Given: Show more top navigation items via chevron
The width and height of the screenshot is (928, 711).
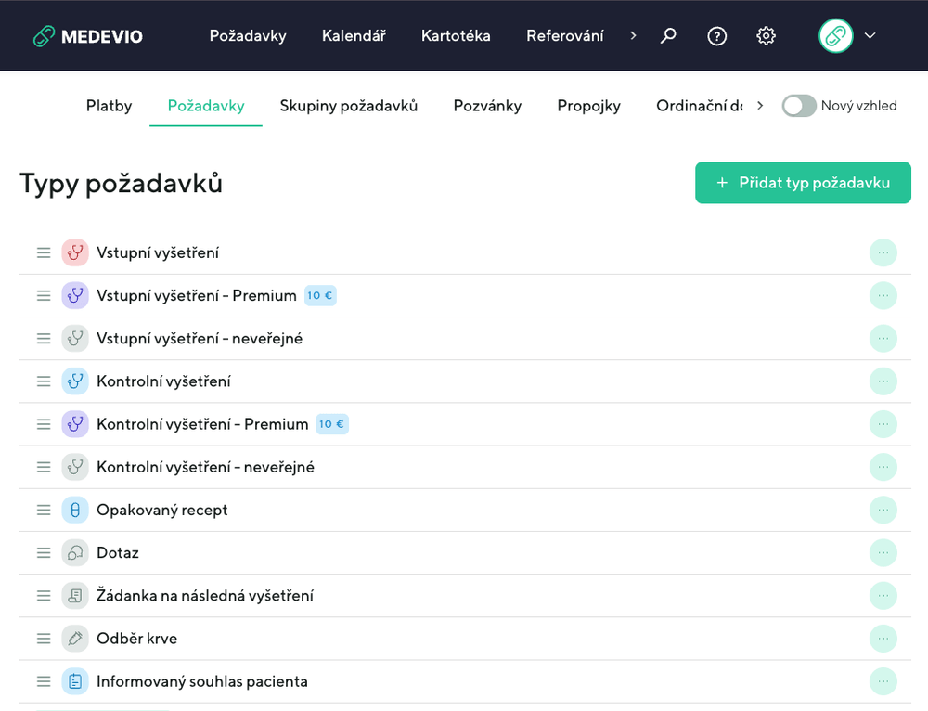Looking at the screenshot, I should pyautogui.click(x=633, y=36).
